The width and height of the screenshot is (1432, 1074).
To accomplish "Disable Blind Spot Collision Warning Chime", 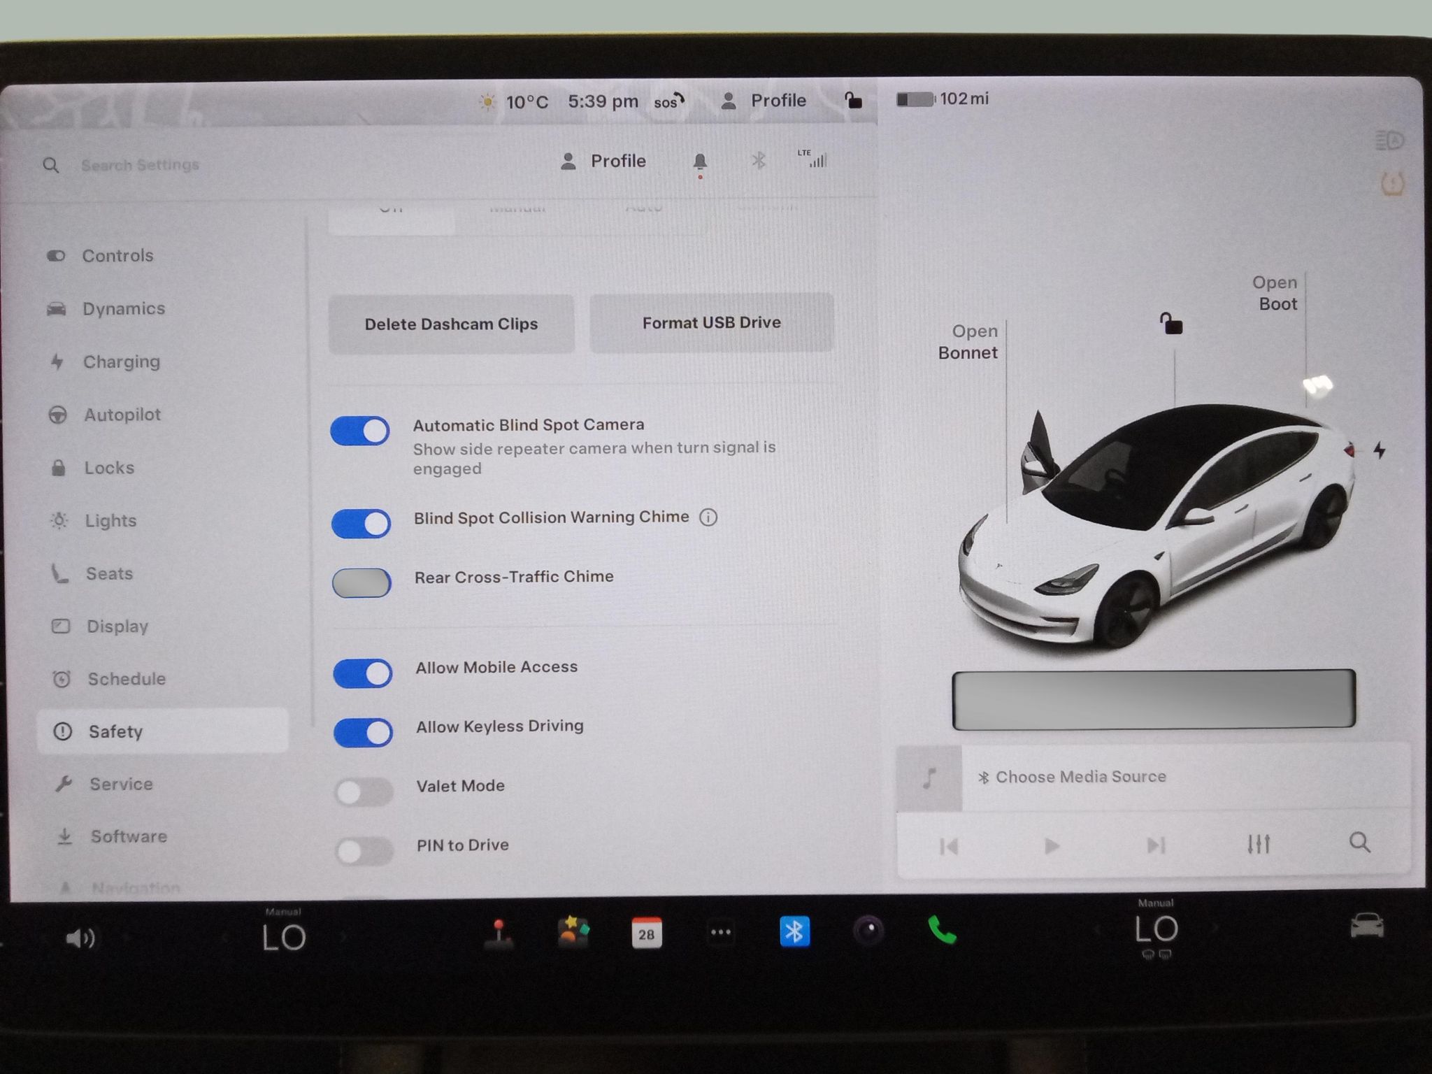I will click(x=361, y=523).
